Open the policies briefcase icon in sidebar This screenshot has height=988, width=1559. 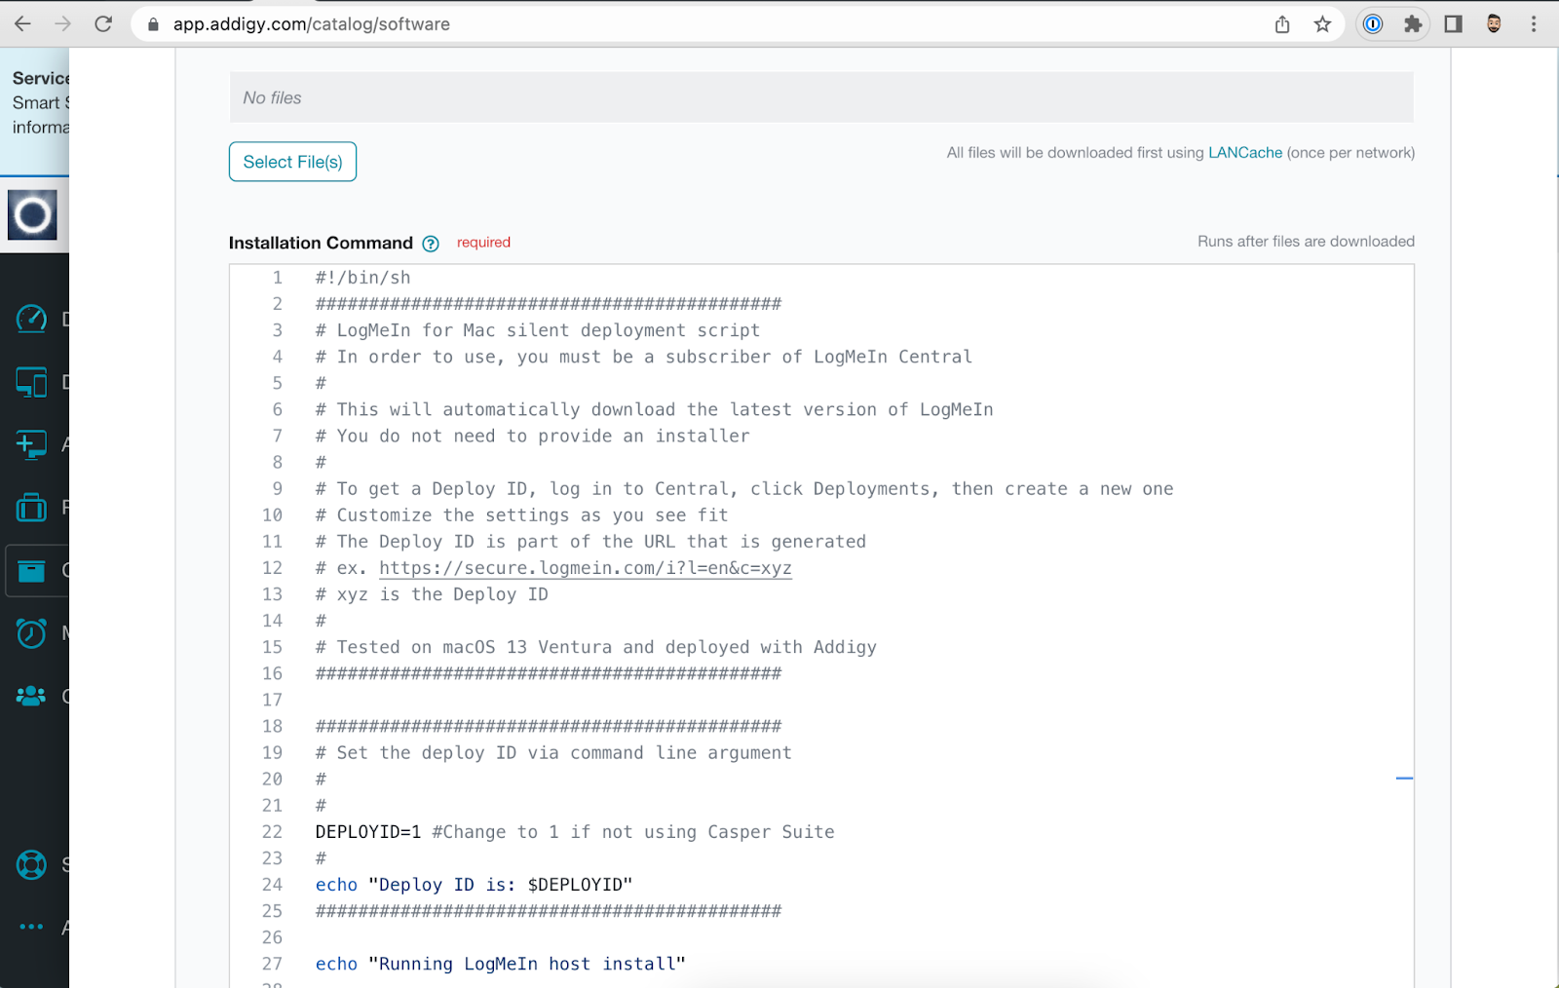click(x=31, y=507)
